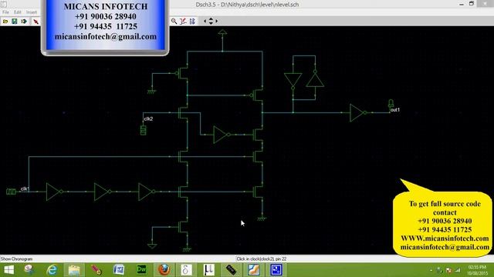Click the open schematic folder icon

[x=5, y=22]
